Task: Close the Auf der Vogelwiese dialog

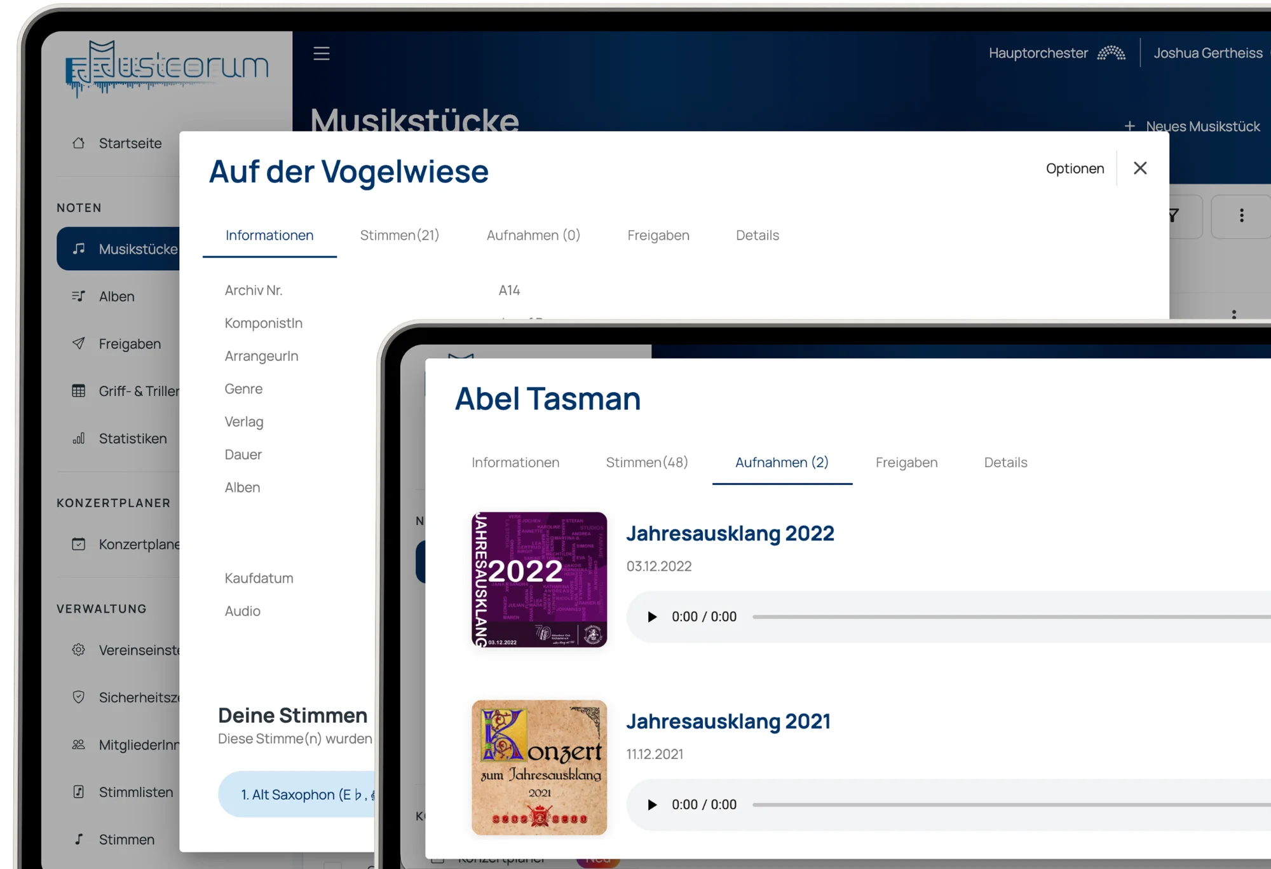Action: 1140,168
